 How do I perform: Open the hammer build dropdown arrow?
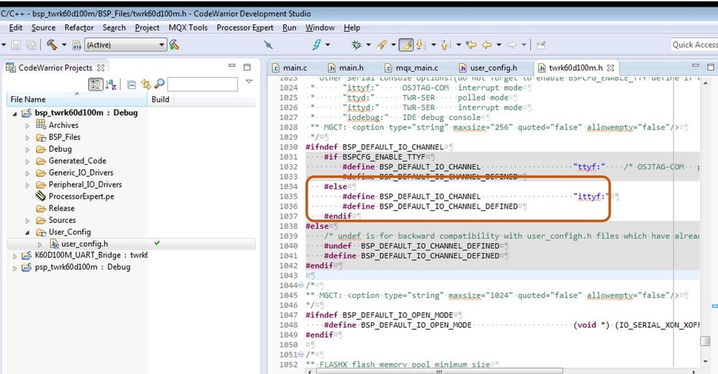pyautogui.click(x=64, y=45)
